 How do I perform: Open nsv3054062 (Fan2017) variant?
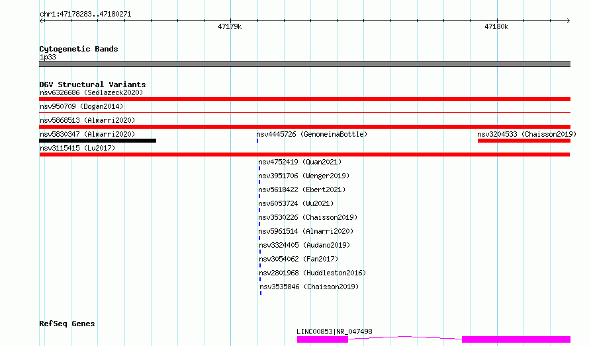tap(298, 259)
